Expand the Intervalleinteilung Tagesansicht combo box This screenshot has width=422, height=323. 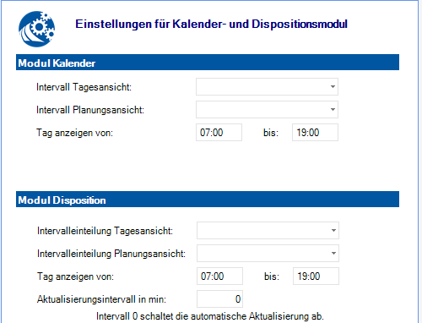click(x=268, y=231)
